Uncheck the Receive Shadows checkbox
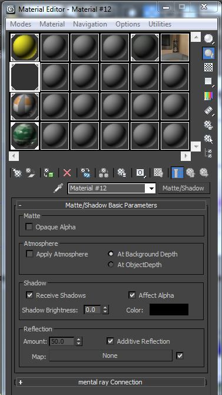 click(29, 295)
